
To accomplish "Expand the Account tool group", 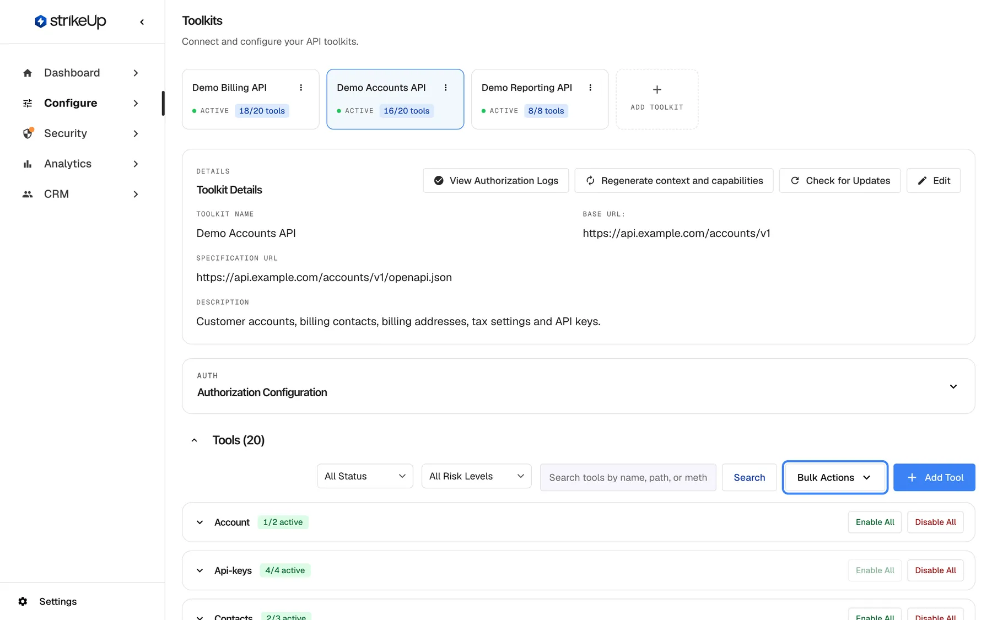I will pos(200,522).
